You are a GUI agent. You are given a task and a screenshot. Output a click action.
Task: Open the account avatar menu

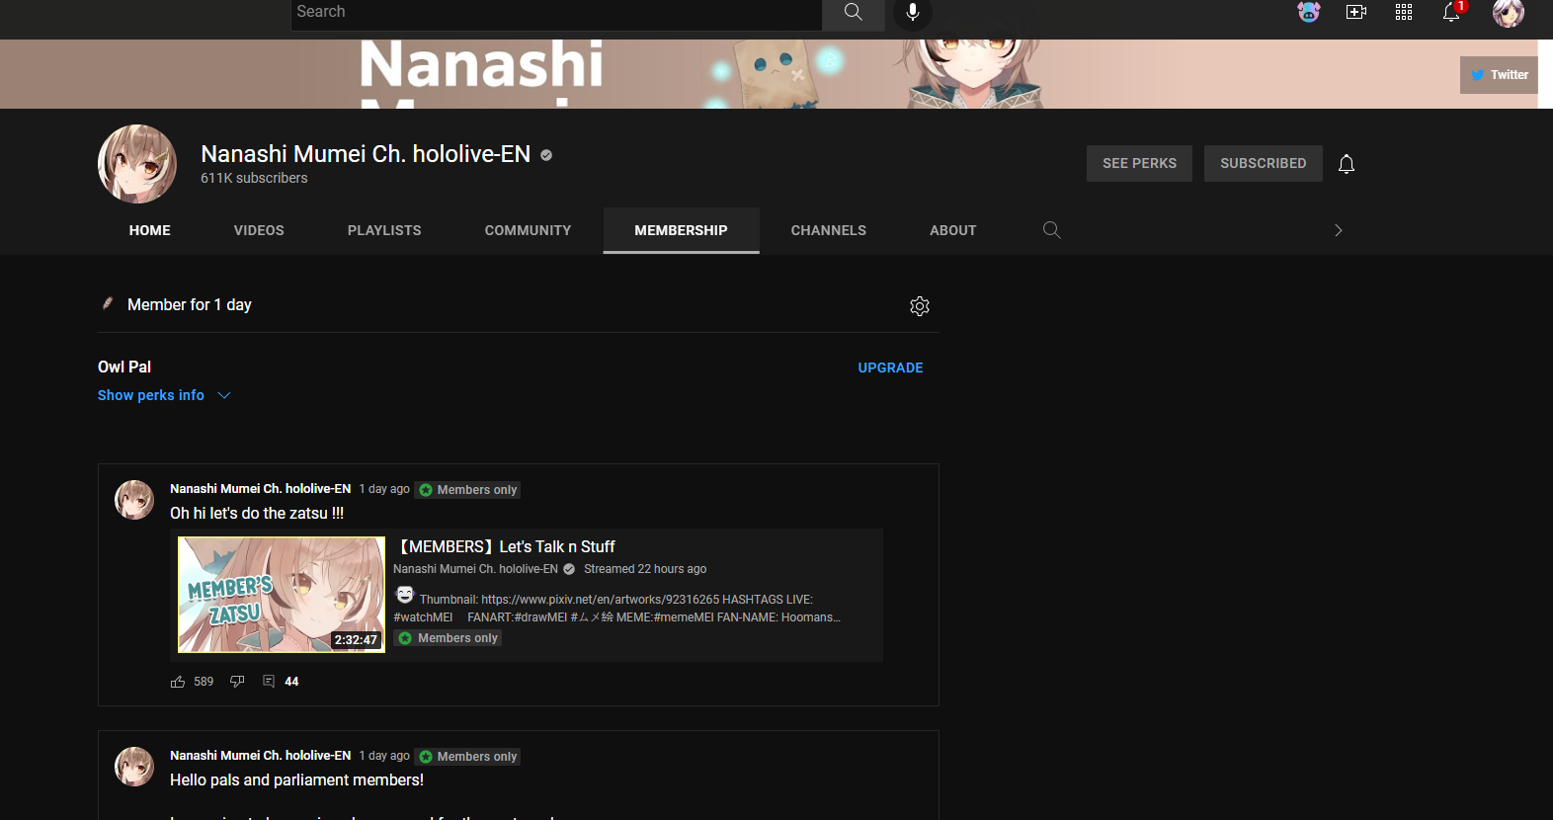coord(1509,12)
